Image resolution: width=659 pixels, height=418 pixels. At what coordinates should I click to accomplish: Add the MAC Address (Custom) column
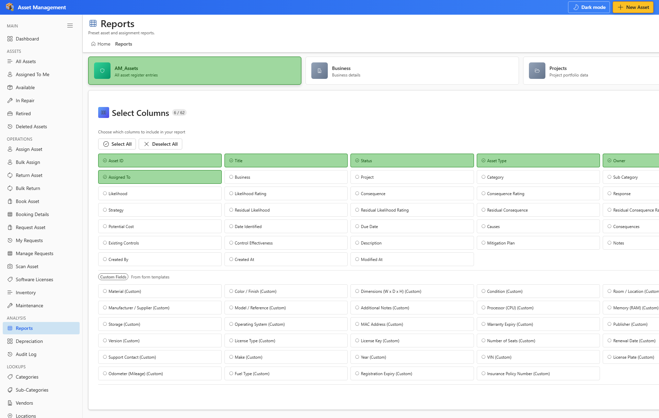pos(412,324)
